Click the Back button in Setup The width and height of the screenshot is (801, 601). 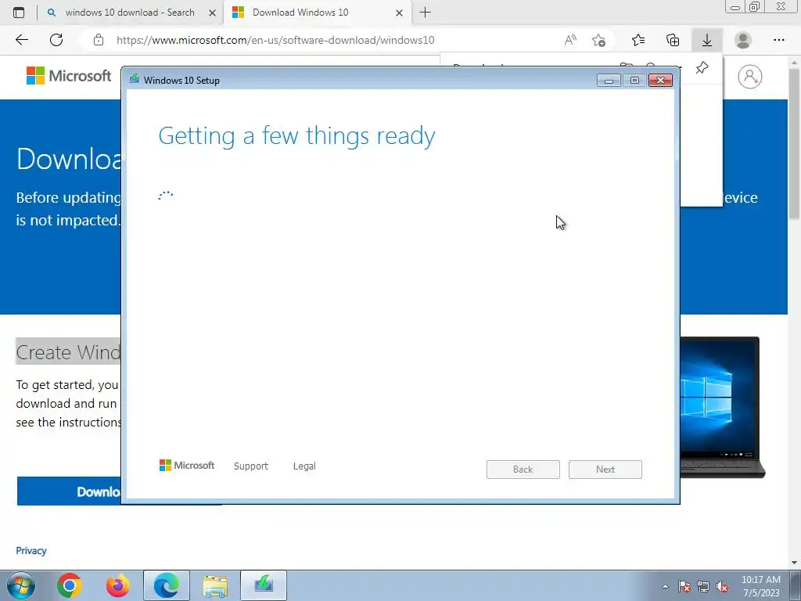tap(523, 470)
